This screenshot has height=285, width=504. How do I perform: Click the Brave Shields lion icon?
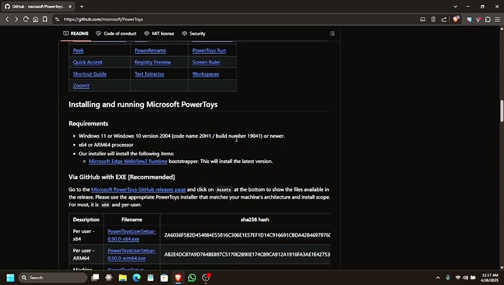(456, 19)
